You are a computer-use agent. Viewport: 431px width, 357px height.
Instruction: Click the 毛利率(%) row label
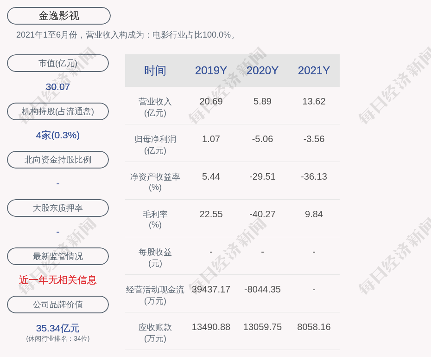coord(155,220)
